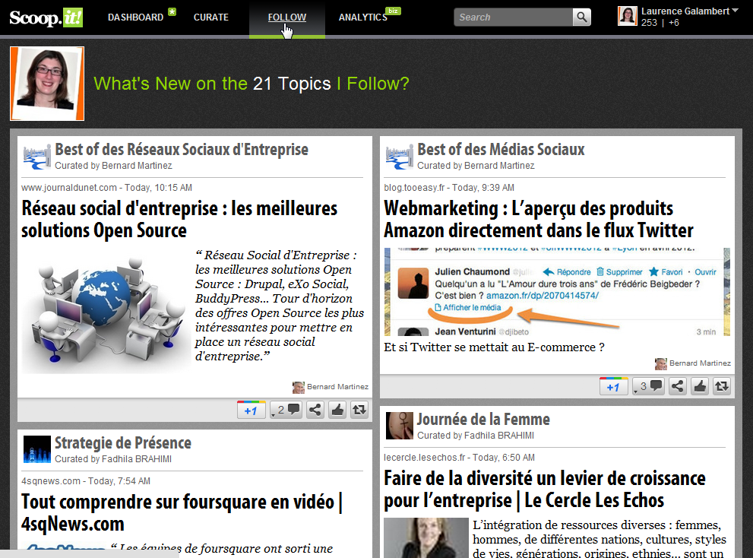Open topic Strategie de Présence
The height and width of the screenshot is (558, 753).
[x=123, y=442]
